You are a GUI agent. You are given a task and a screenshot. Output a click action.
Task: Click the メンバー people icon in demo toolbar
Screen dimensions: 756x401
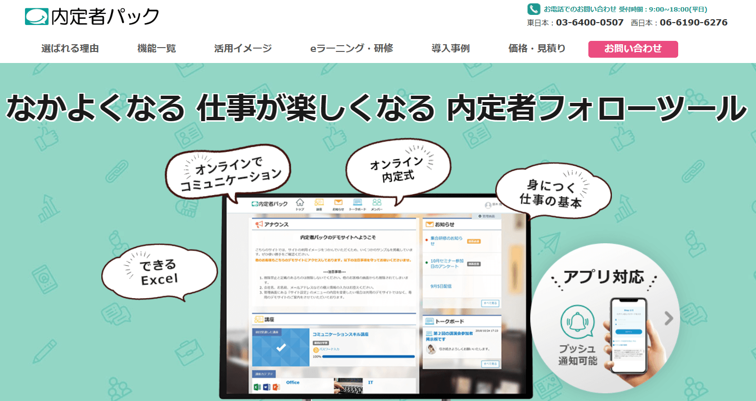[377, 204]
